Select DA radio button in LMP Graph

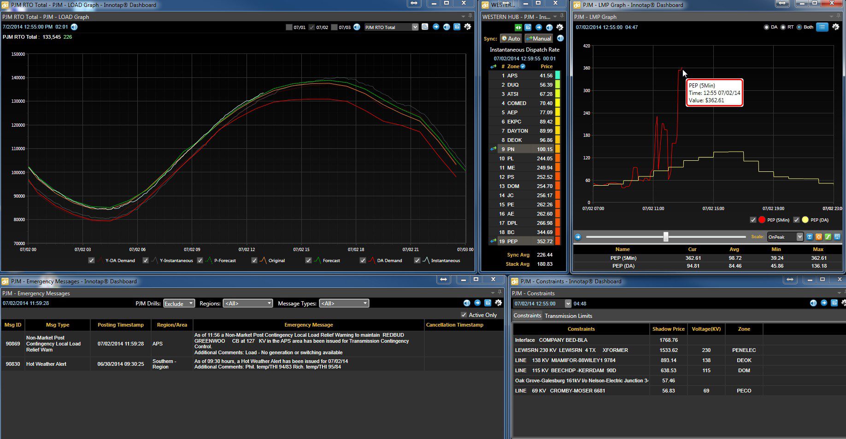[x=767, y=27]
